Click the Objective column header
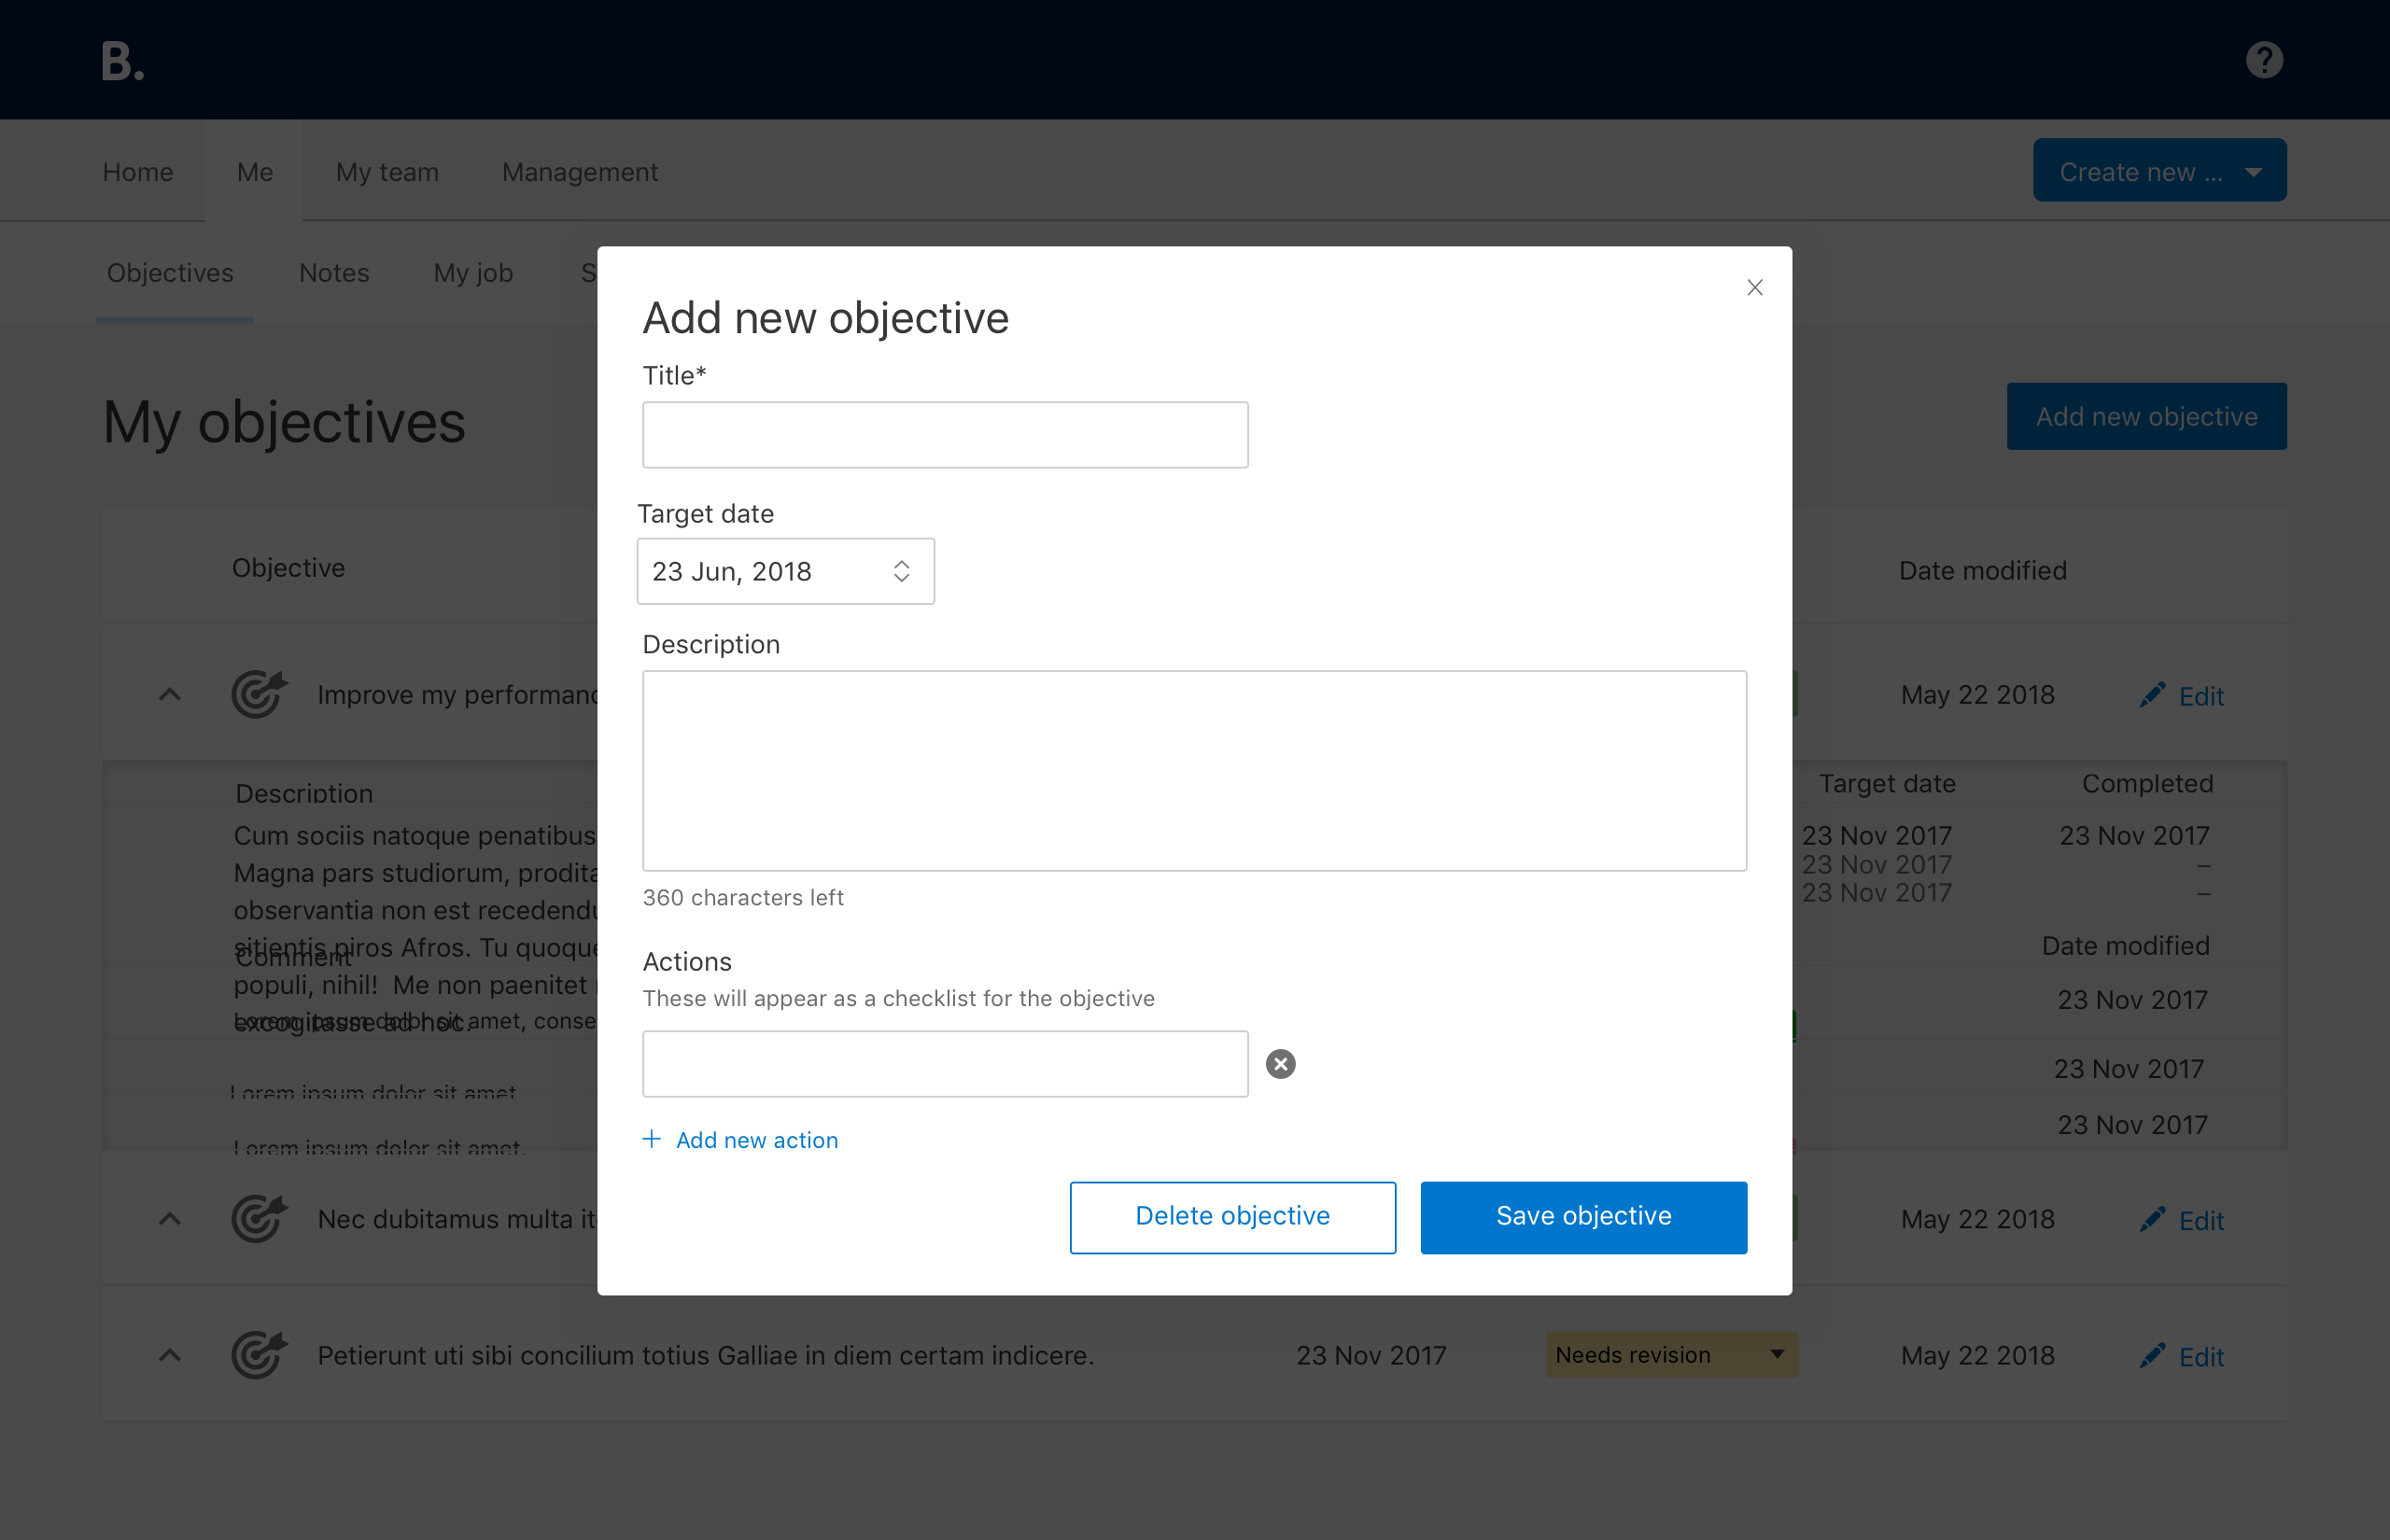Image resolution: width=2390 pixels, height=1540 pixels. pyautogui.click(x=288, y=568)
